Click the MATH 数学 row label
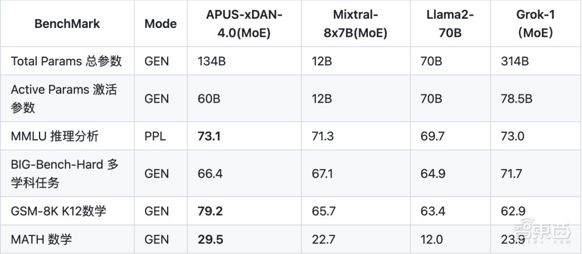Image resolution: width=582 pixels, height=254 pixels. (x=42, y=239)
